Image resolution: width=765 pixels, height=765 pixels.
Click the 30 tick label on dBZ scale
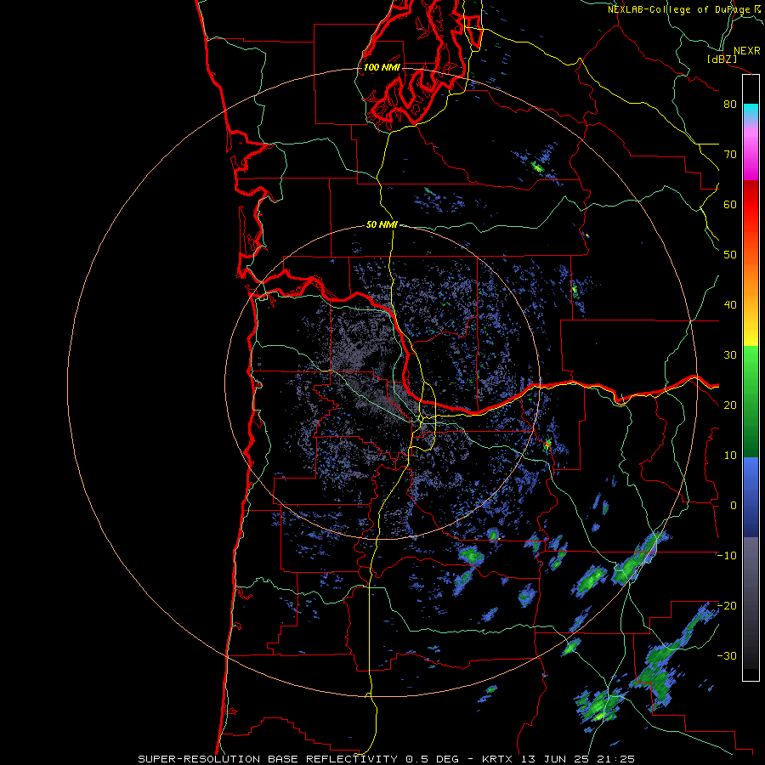730,355
